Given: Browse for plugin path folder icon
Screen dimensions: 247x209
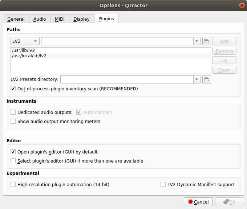Looking at the screenshot, I should click(207, 41).
